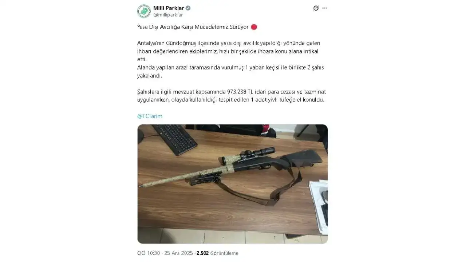Click the blue verified badge
Viewport: 466px width, 262px height.
click(188, 8)
